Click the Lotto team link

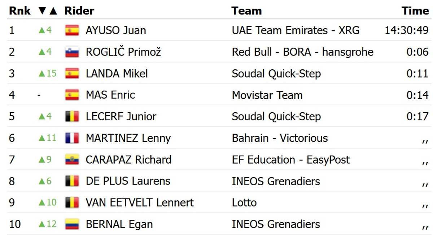244,203
